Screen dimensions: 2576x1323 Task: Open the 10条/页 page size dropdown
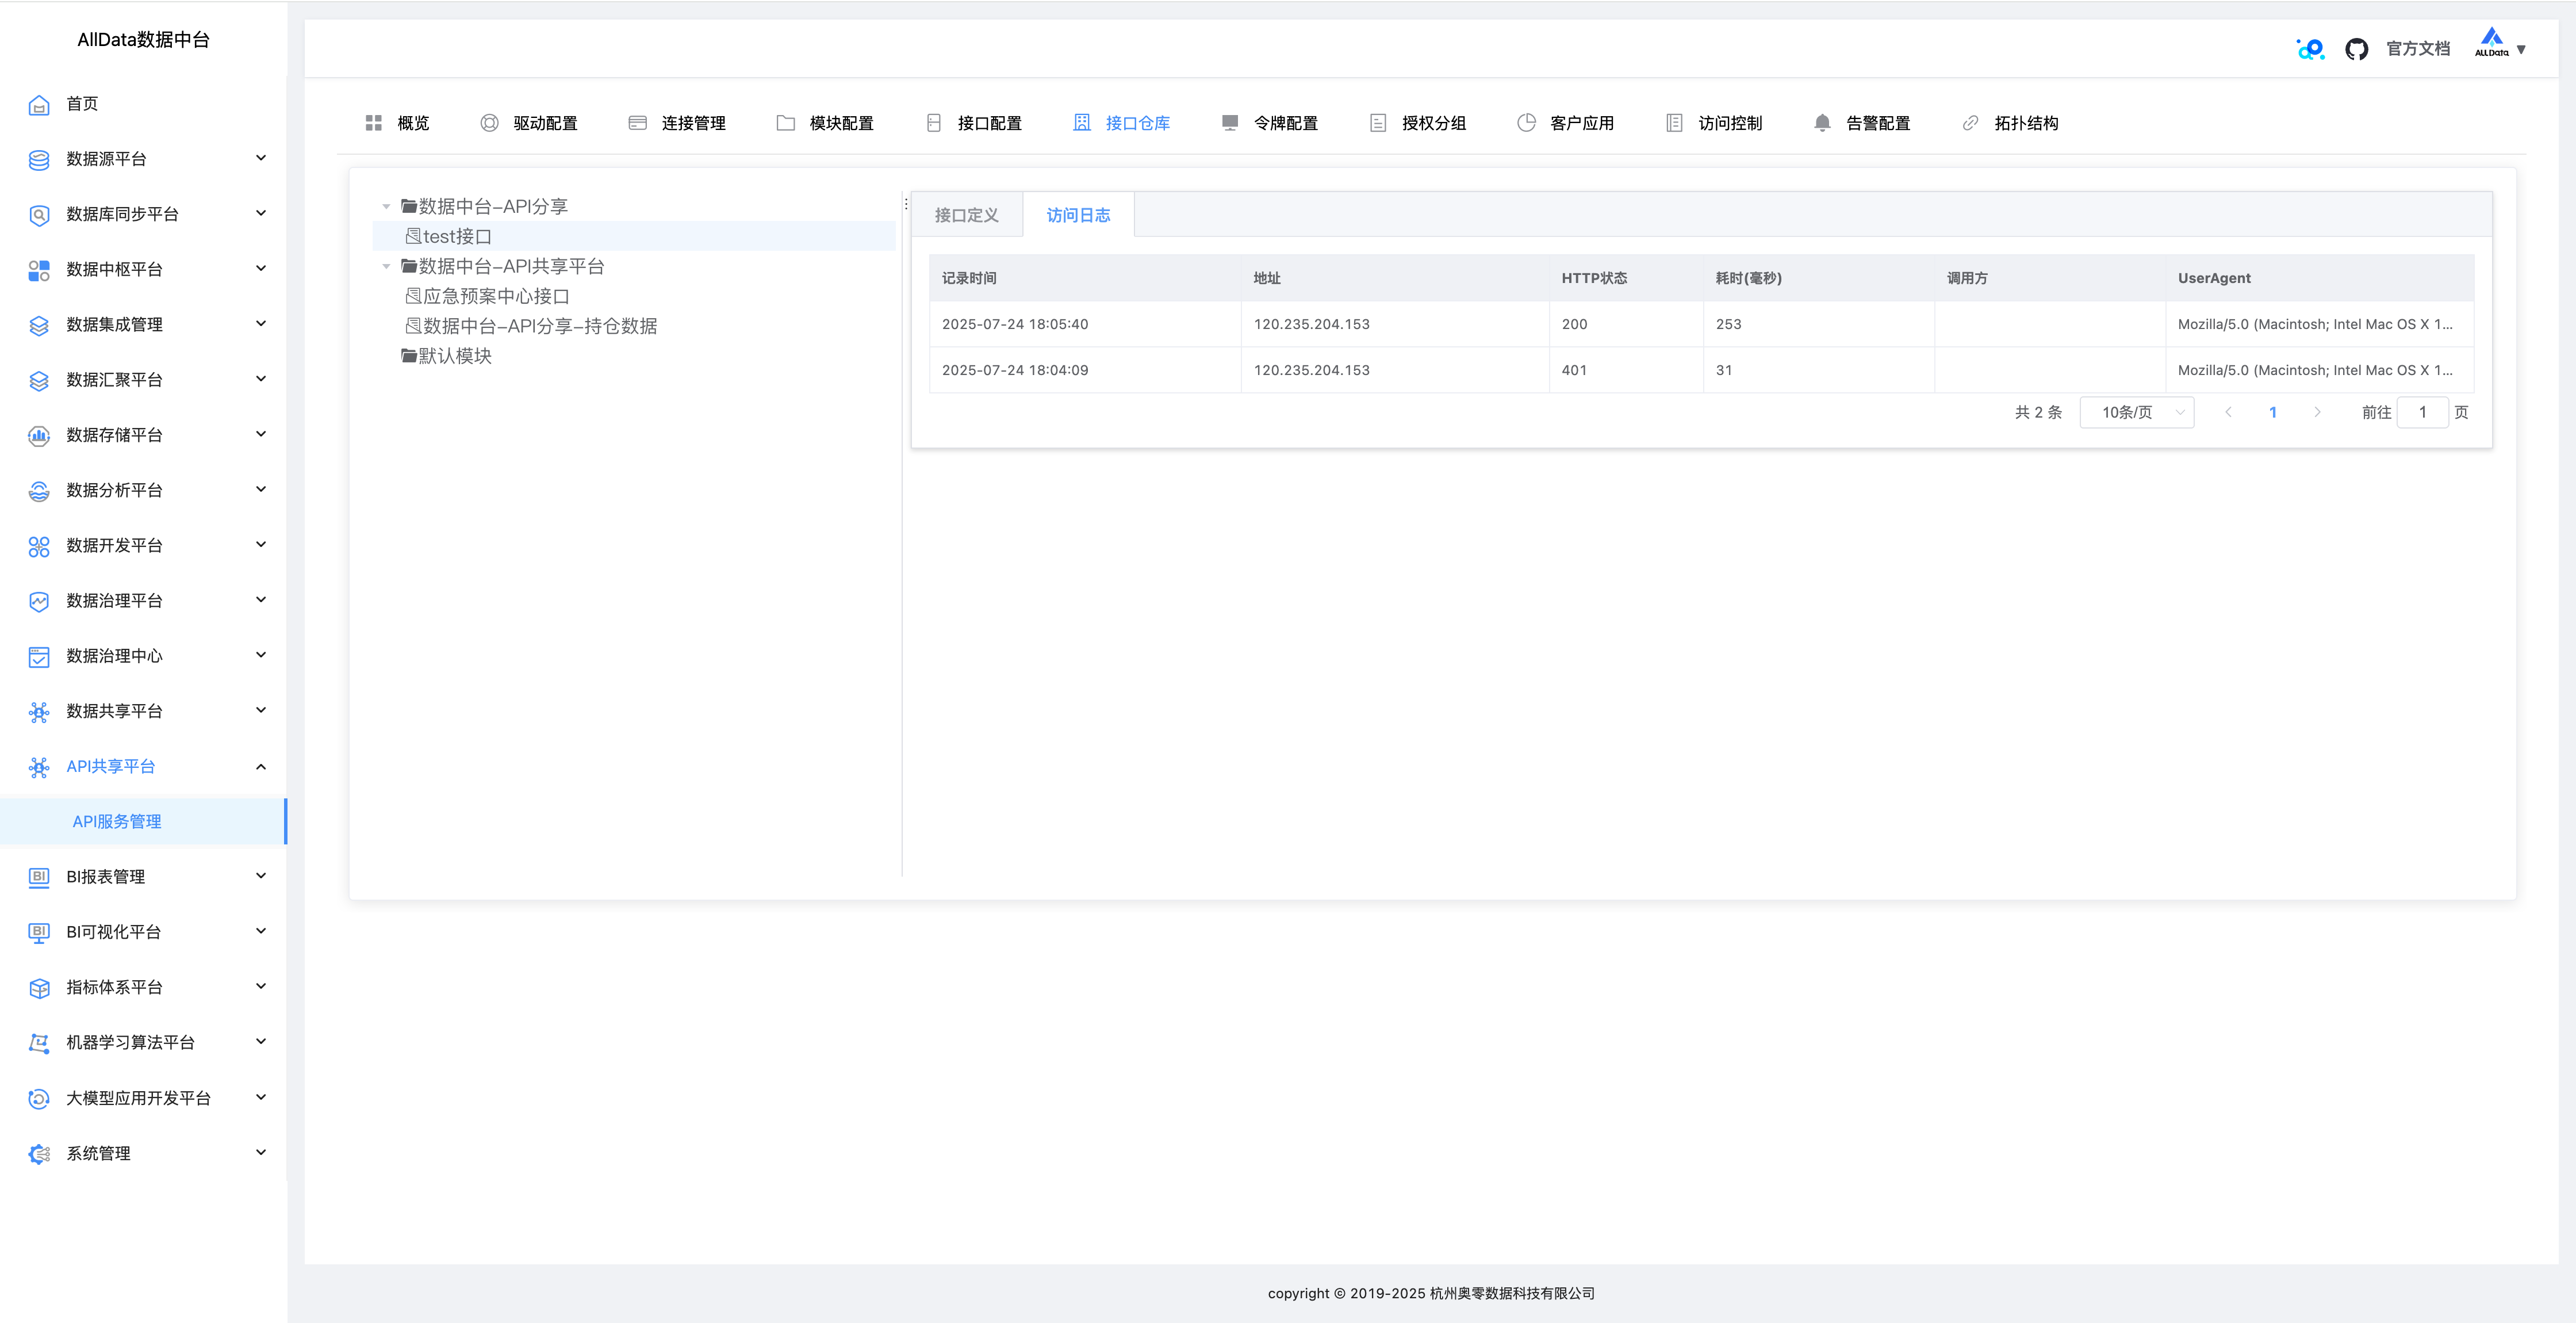click(x=2136, y=412)
